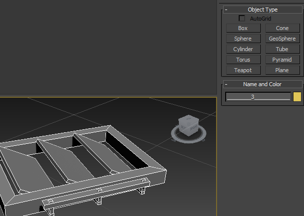Viewport: 304px width, 216px height.
Task: Open the yellow object color swatch
Action: 297,97
